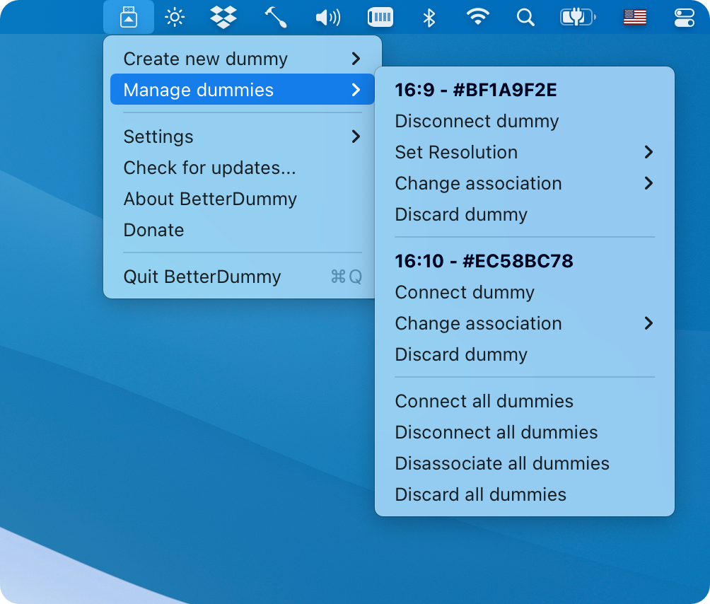
Task: Open Change association under 16:9 #BF1A9F2E
Action: pyautogui.click(x=524, y=183)
